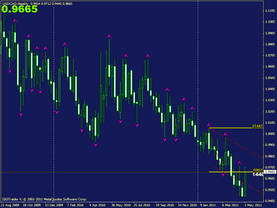The image size is (277, 208).
Task: Click the 30 May 2010 date label
Action: pyautogui.click(x=121, y=205)
